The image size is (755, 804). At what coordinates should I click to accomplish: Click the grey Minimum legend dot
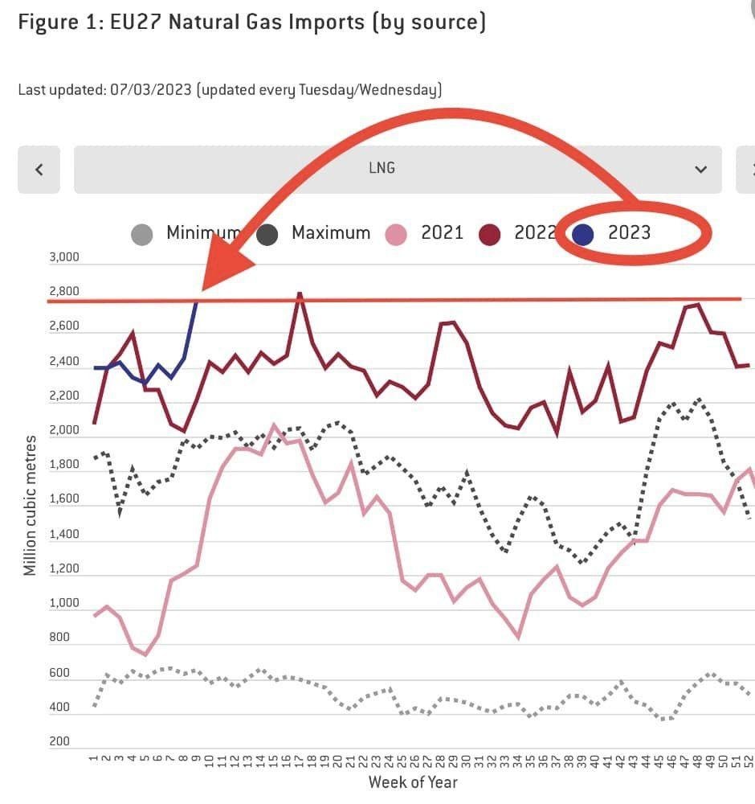click(142, 235)
